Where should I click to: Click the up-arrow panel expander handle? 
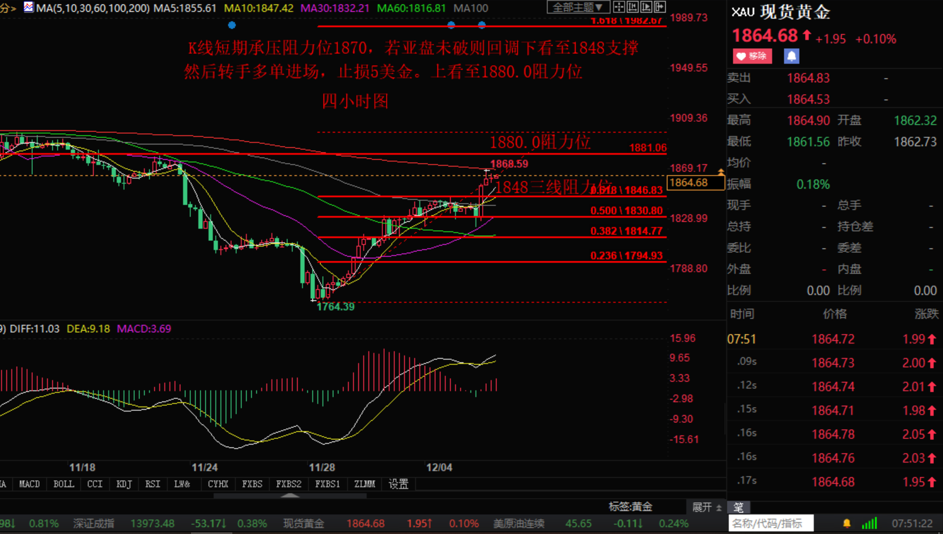click(x=290, y=495)
